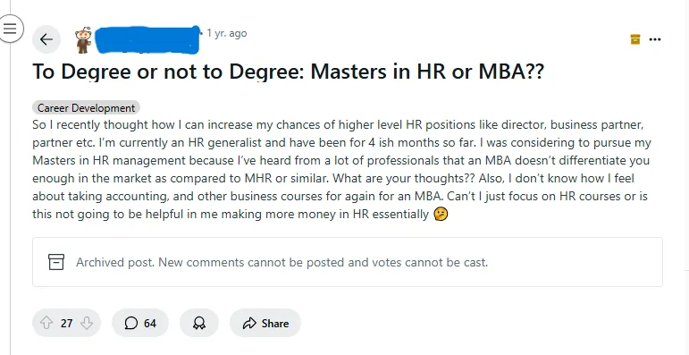Click the Share button label
Screen dimensions: 689x355
(x=275, y=324)
